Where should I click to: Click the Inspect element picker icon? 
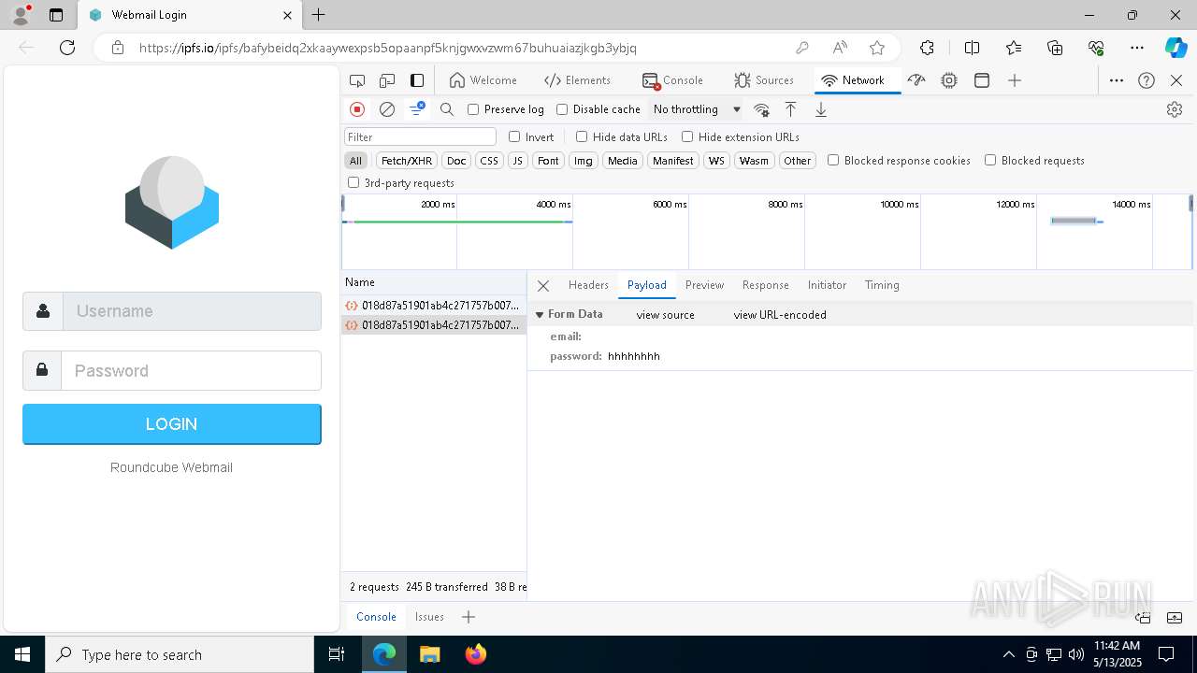[x=357, y=80]
